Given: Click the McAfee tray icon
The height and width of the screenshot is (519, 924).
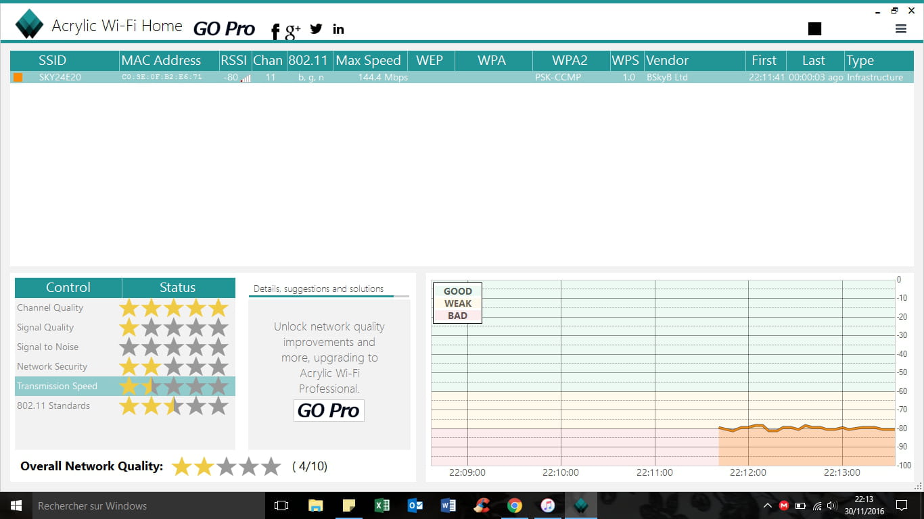Looking at the screenshot, I should tap(784, 505).
